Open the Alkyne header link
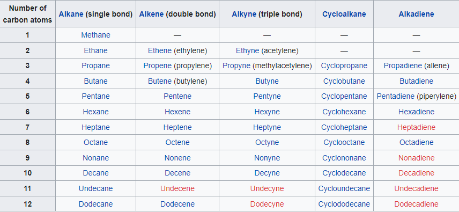The image size is (459, 212). coord(244,14)
